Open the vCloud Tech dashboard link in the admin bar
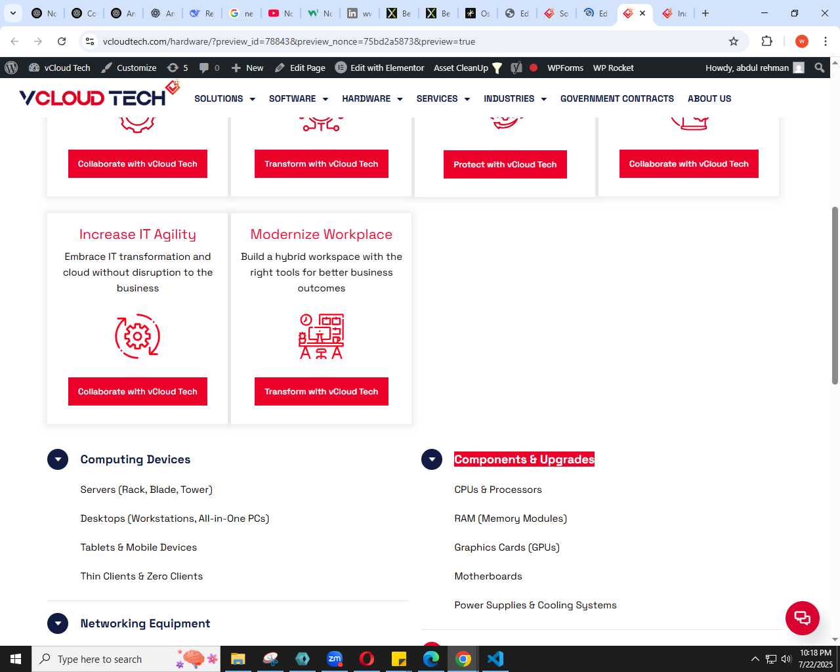Screen dimensions: 840x672 tap(60, 68)
